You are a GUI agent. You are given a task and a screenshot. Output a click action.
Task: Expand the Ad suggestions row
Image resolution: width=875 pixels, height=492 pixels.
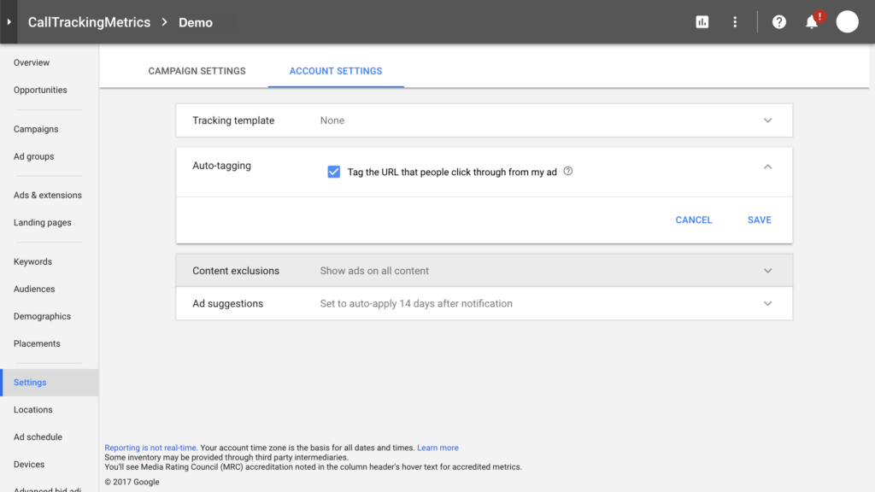tap(767, 303)
